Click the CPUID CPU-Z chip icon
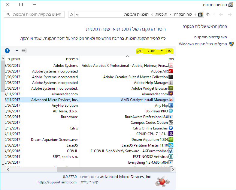The height and width of the screenshot is (190, 236). (x=171, y=134)
